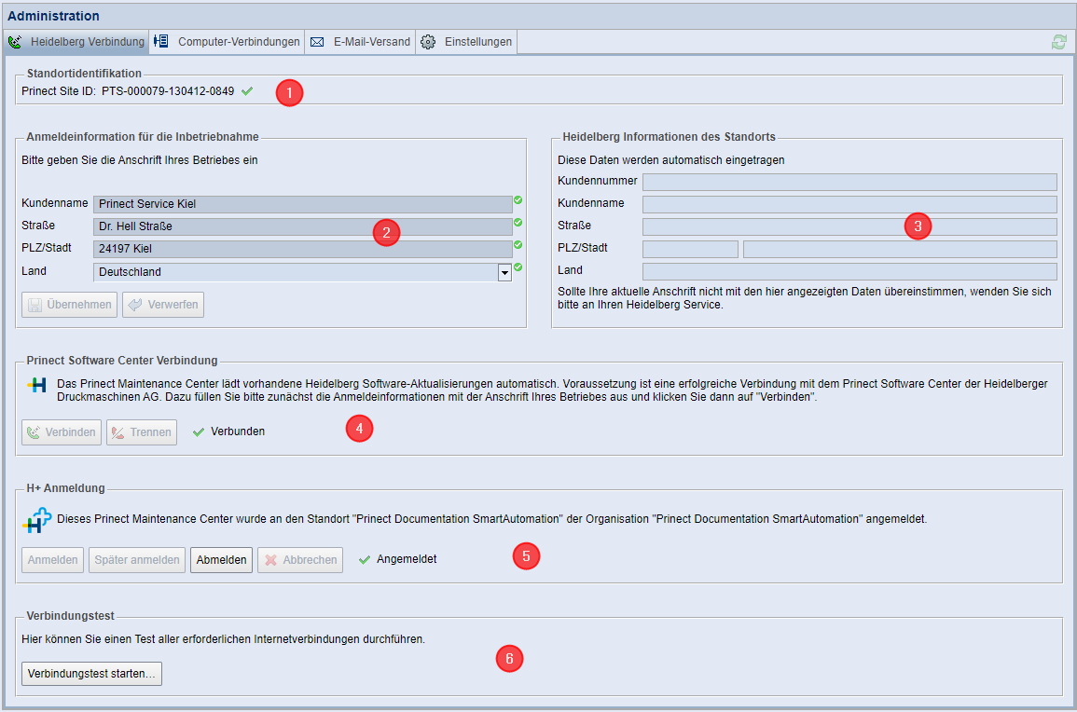Click the Abbrechen button

(x=300, y=560)
